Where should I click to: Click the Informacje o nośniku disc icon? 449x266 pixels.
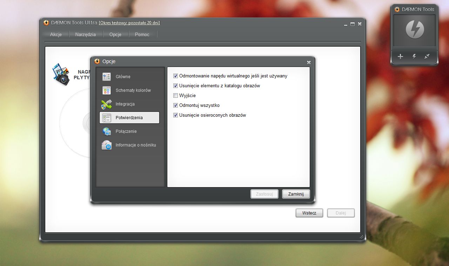pyautogui.click(x=106, y=145)
